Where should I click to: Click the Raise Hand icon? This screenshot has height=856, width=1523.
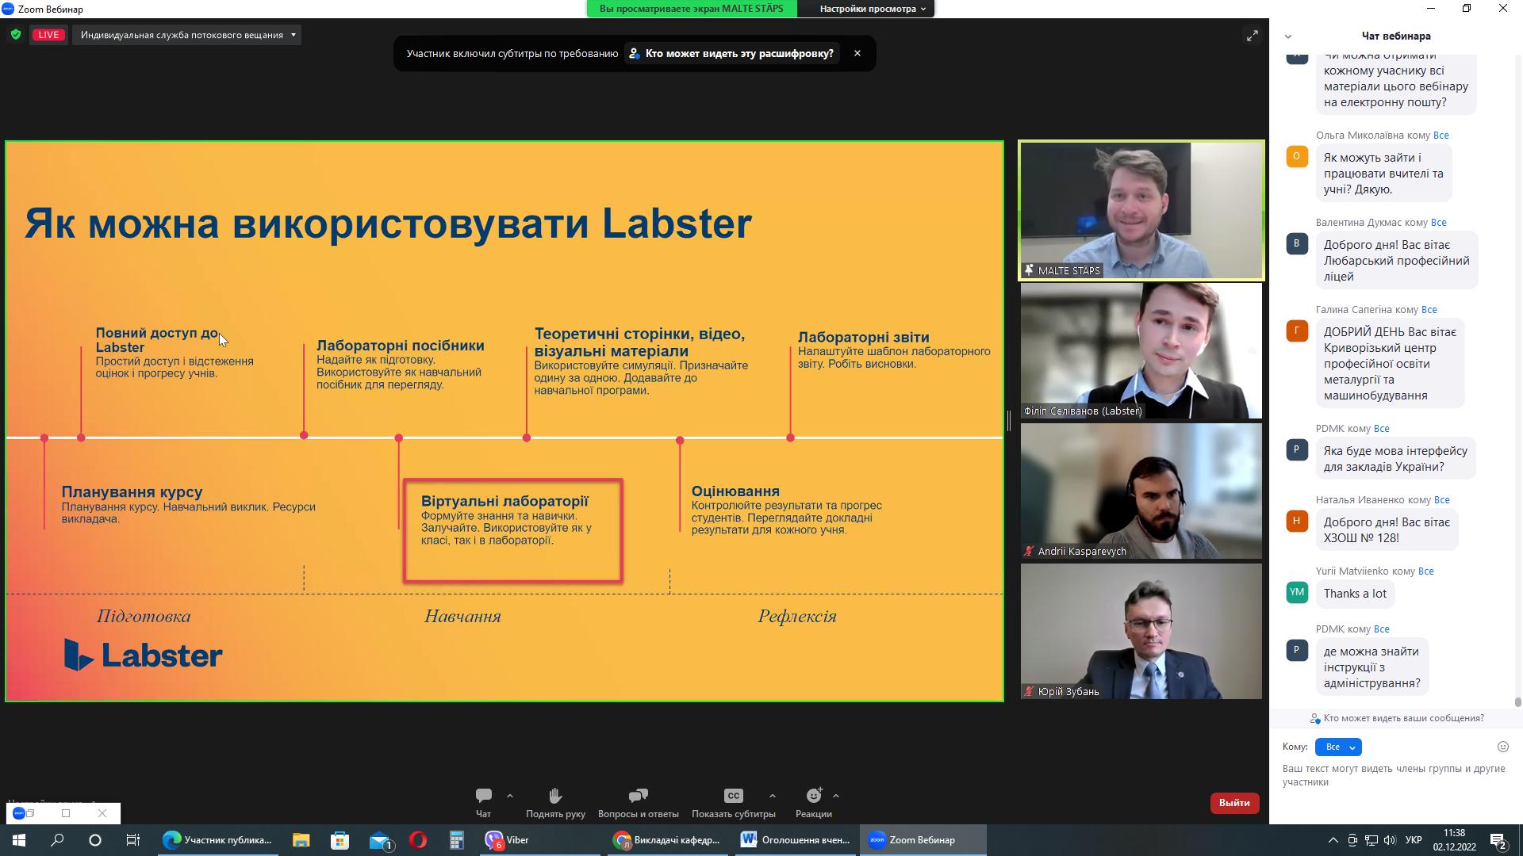pyautogui.click(x=554, y=796)
